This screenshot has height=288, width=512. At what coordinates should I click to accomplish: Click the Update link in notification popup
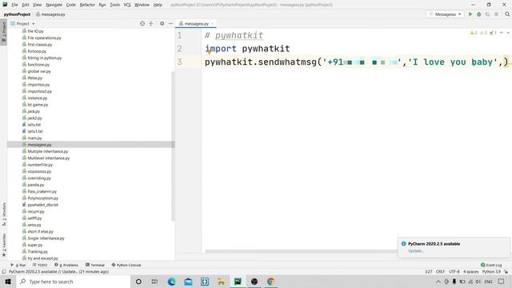416,250
